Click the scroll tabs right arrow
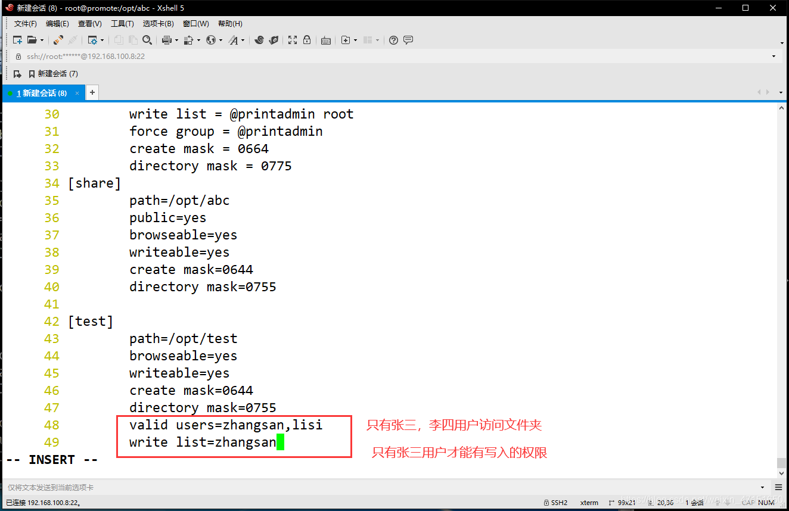This screenshot has width=789, height=511. pyautogui.click(x=769, y=92)
